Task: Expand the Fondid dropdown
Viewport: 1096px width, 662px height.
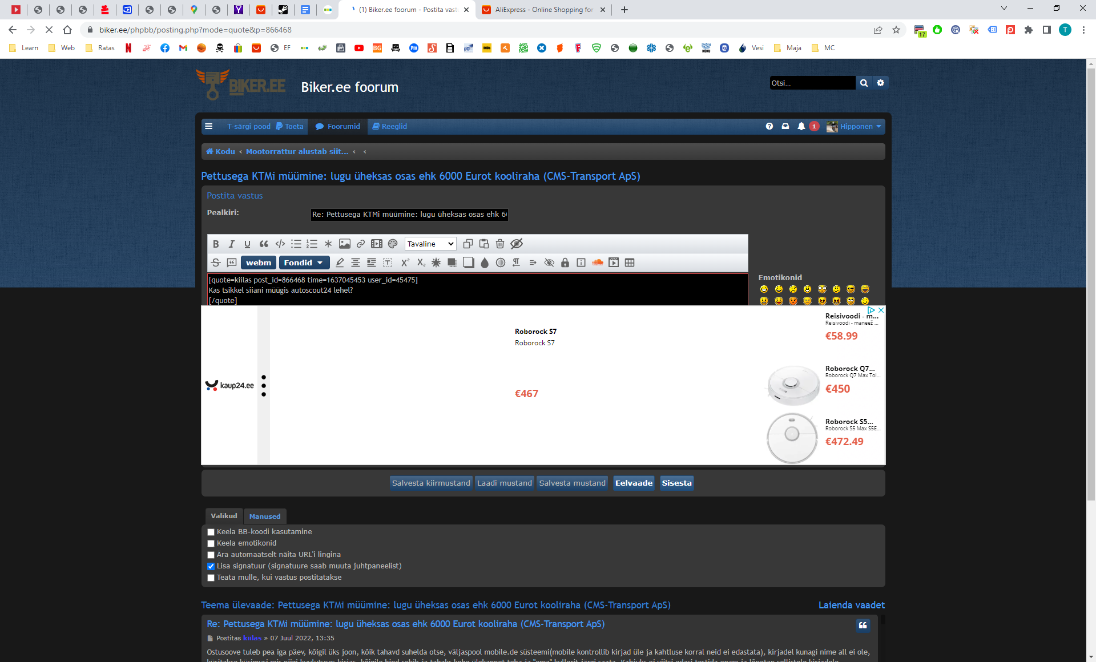Action: click(304, 263)
